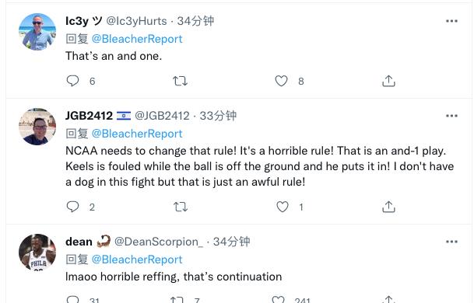Viewport: 474px width, 303px height.
Task: Reply to Ic3y's tweet
Action: pyautogui.click(x=72, y=81)
